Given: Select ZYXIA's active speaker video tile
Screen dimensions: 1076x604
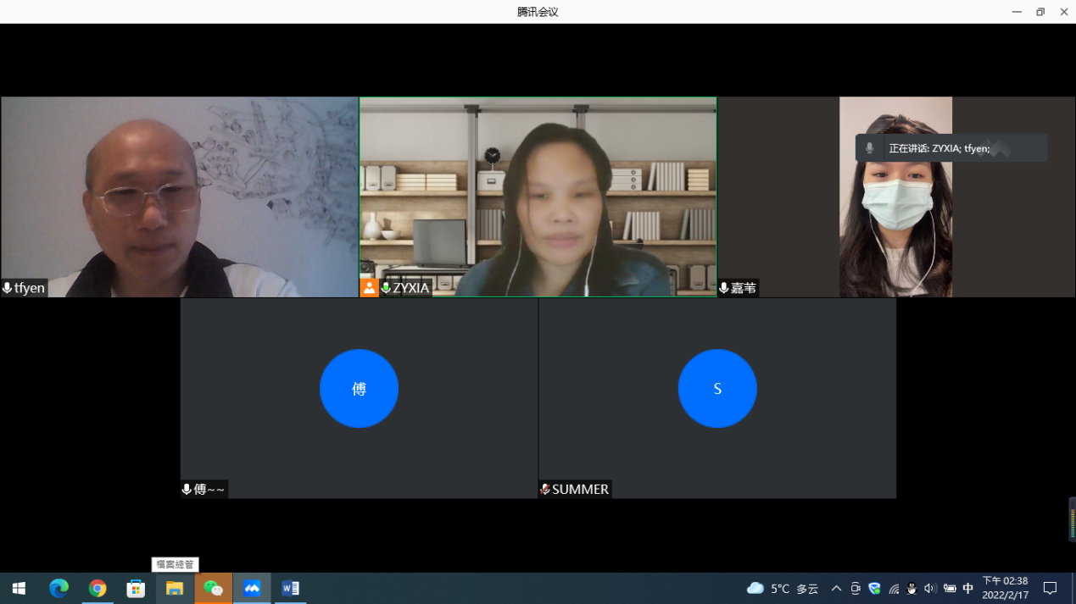Looking at the screenshot, I should pos(538,197).
